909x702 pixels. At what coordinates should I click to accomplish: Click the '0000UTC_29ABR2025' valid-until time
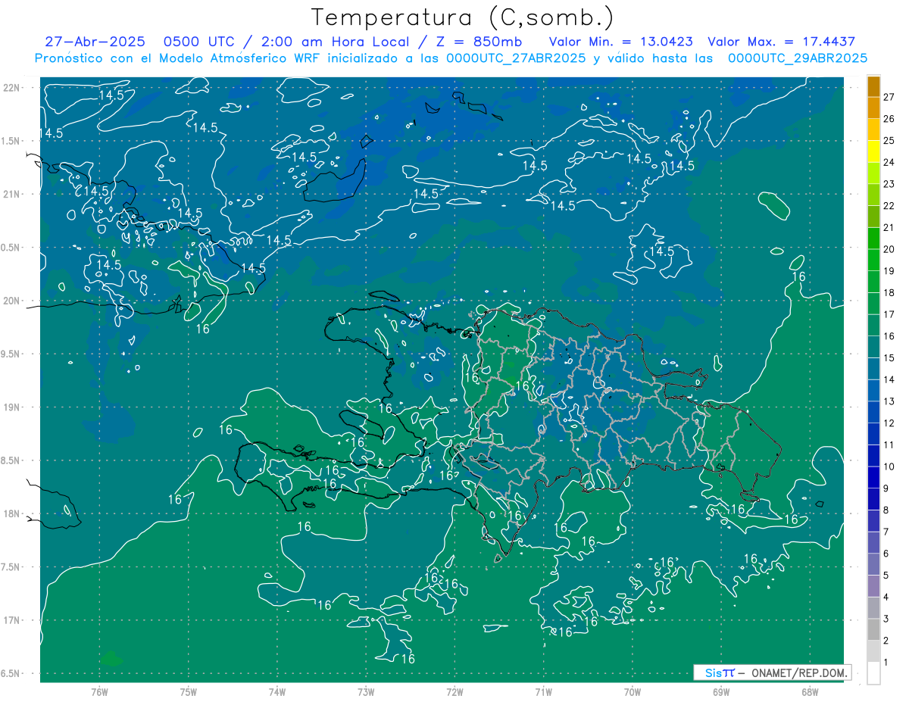tap(797, 58)
